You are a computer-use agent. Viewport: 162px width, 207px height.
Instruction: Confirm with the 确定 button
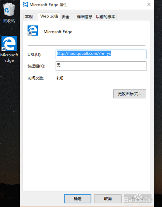[78, 199]
